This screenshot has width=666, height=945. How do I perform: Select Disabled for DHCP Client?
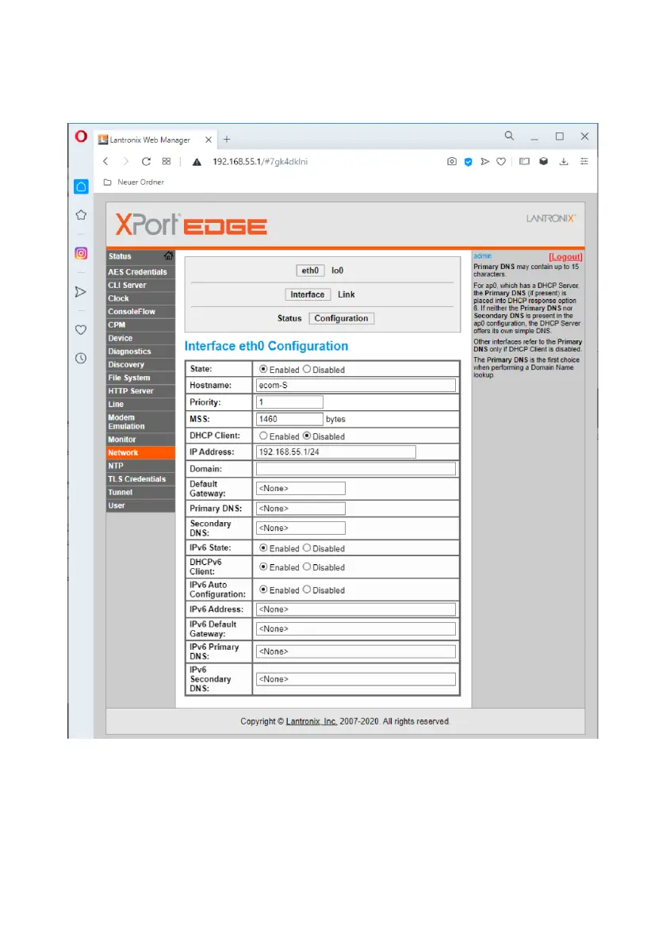(307, 436)
